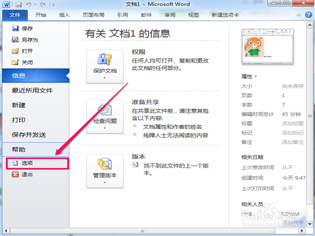Click the vertical scrollbar down arrow
Screen dimensions: 315x236
click(x=309, y=224)
